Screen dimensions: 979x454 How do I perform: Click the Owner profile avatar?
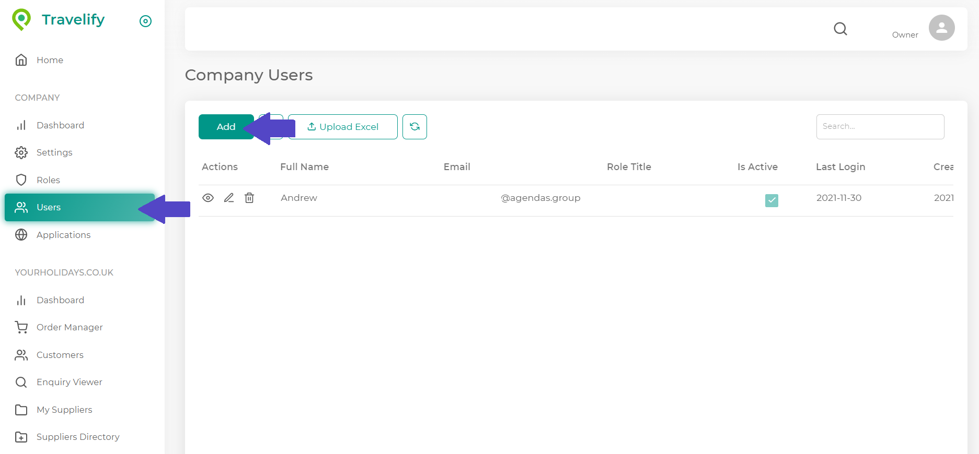pos(941,28)
